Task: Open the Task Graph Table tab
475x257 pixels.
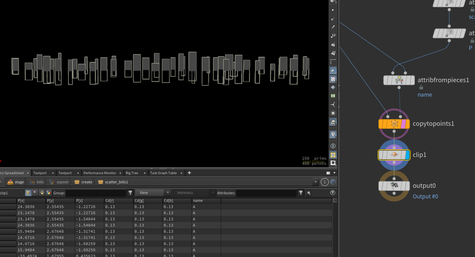Action: tap(163, 173)
